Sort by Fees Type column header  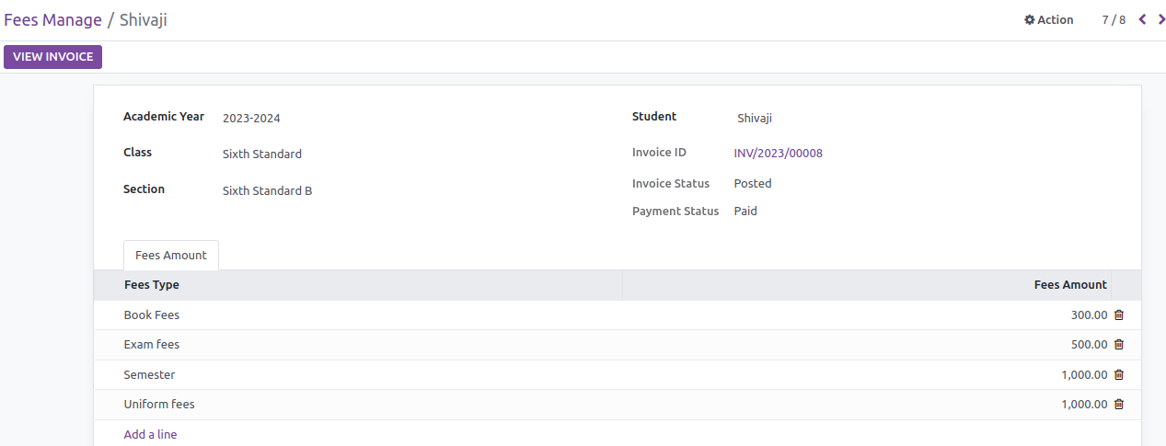(x=358, y=285)
